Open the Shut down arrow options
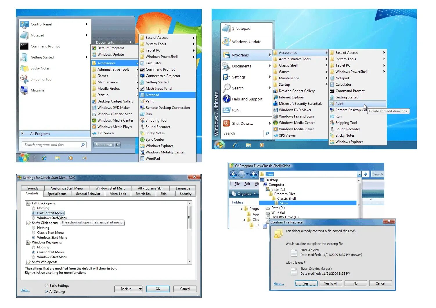The height and width of the screenshot is (308, 436). [117, 145]
